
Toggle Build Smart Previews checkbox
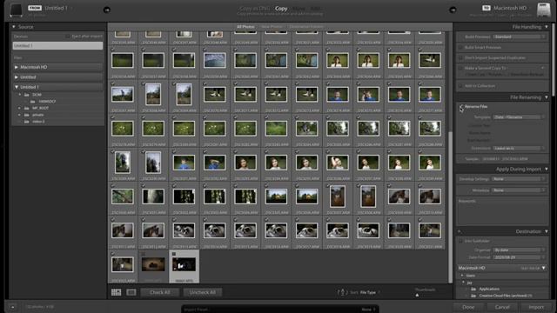[x=460, y=47]
